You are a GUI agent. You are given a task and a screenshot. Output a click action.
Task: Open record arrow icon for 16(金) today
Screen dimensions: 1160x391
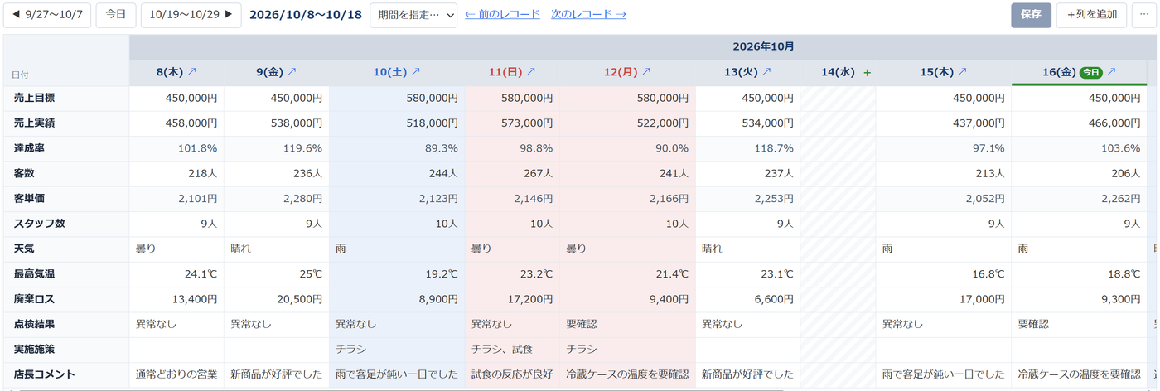(x=1111, y=72)
